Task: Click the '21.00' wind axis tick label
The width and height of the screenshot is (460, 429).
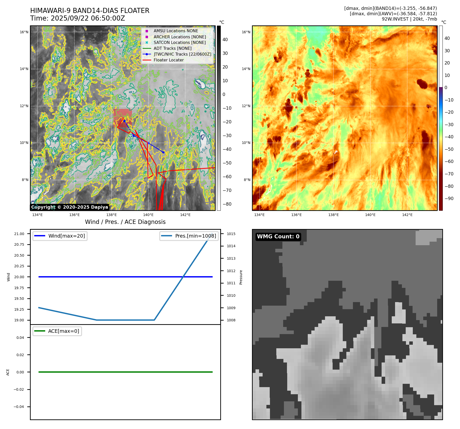Action: coord(19,234)
